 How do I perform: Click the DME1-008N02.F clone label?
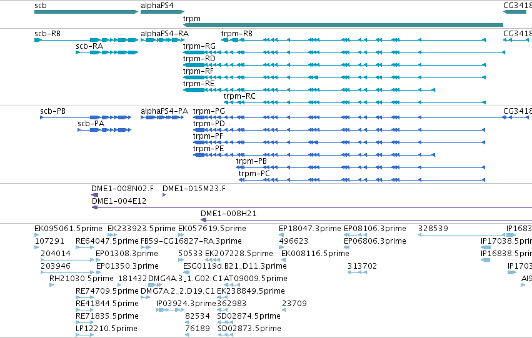point(123,189)
